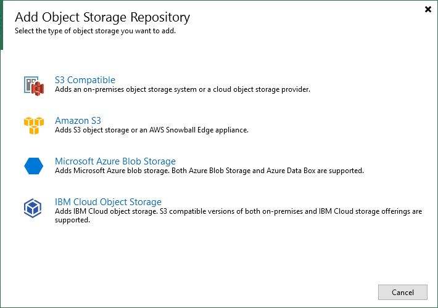
Task: Click the 'Azure Data Box are supported' text
Action: 315,171
